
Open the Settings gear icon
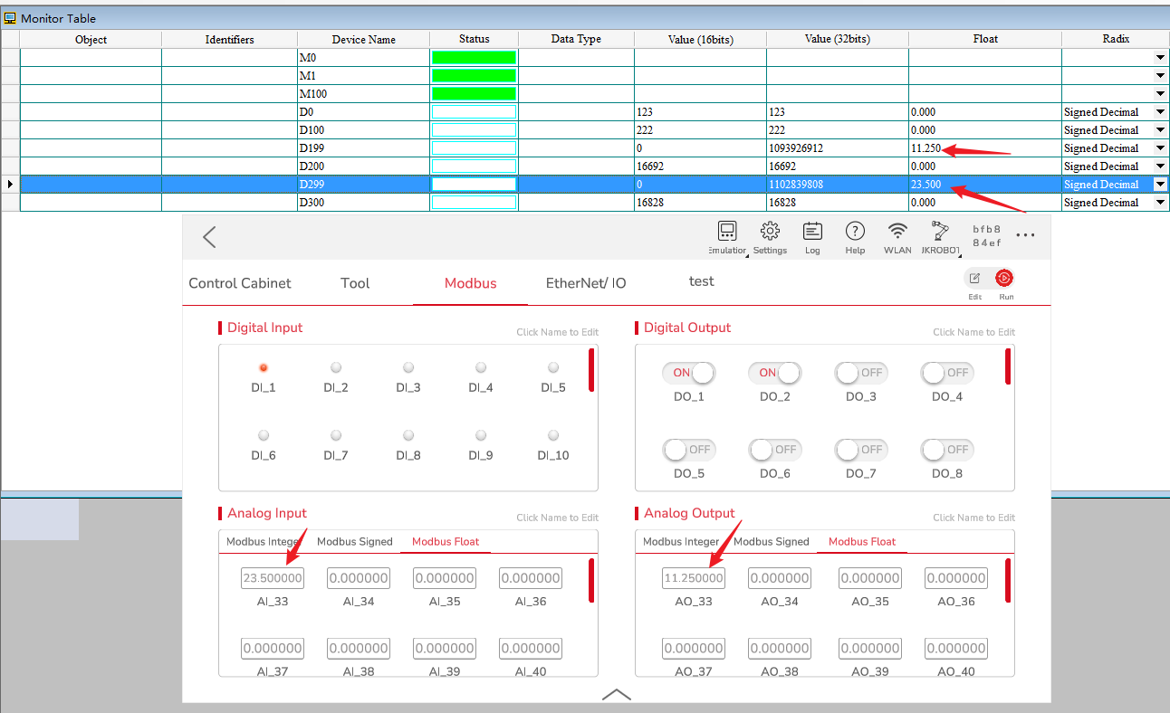(770, 232)
